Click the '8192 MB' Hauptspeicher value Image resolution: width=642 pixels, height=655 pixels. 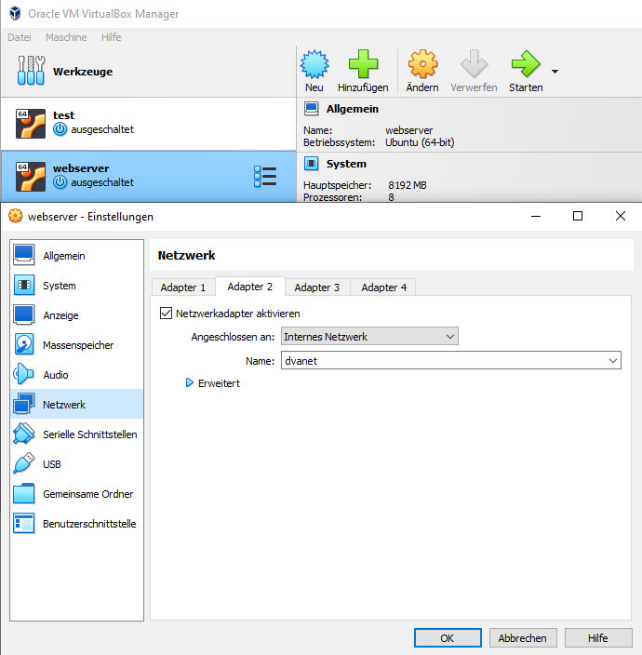pos(408,185)
